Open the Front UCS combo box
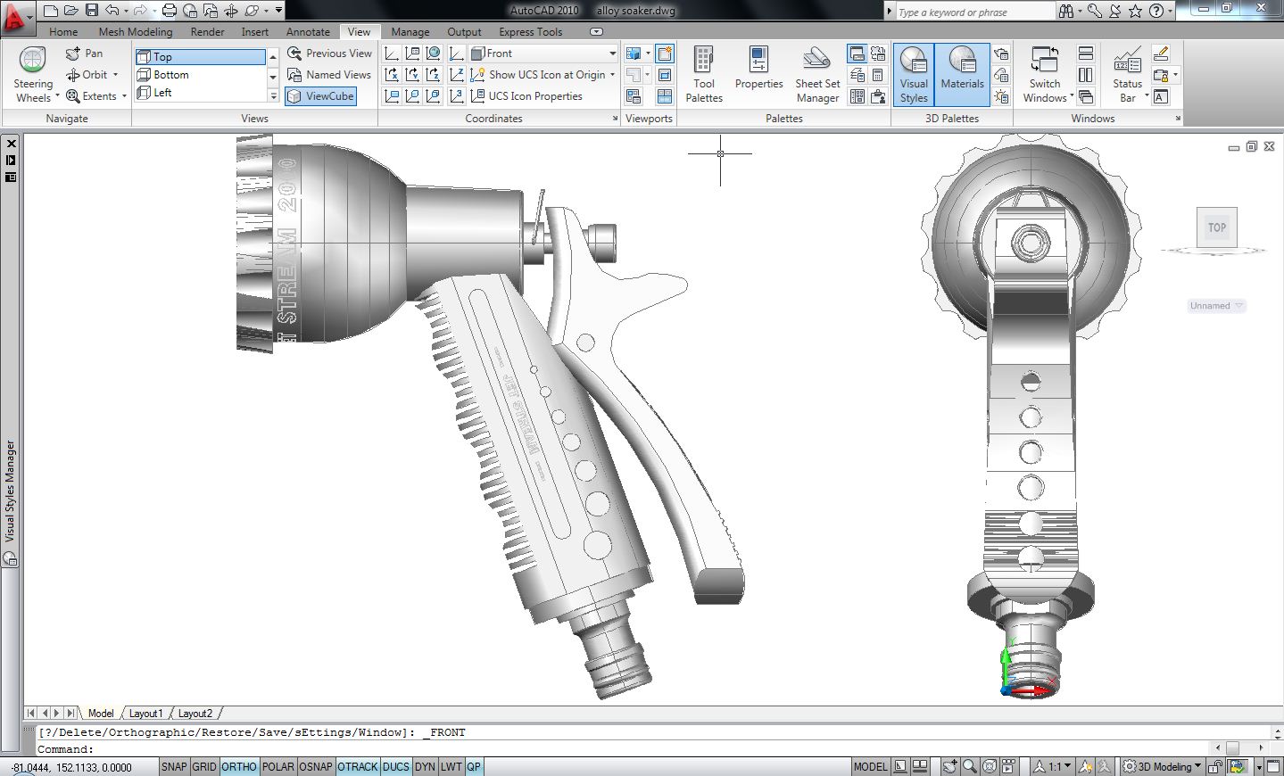This screenshot has height=776, width=1284. click(x=543, y=54)
